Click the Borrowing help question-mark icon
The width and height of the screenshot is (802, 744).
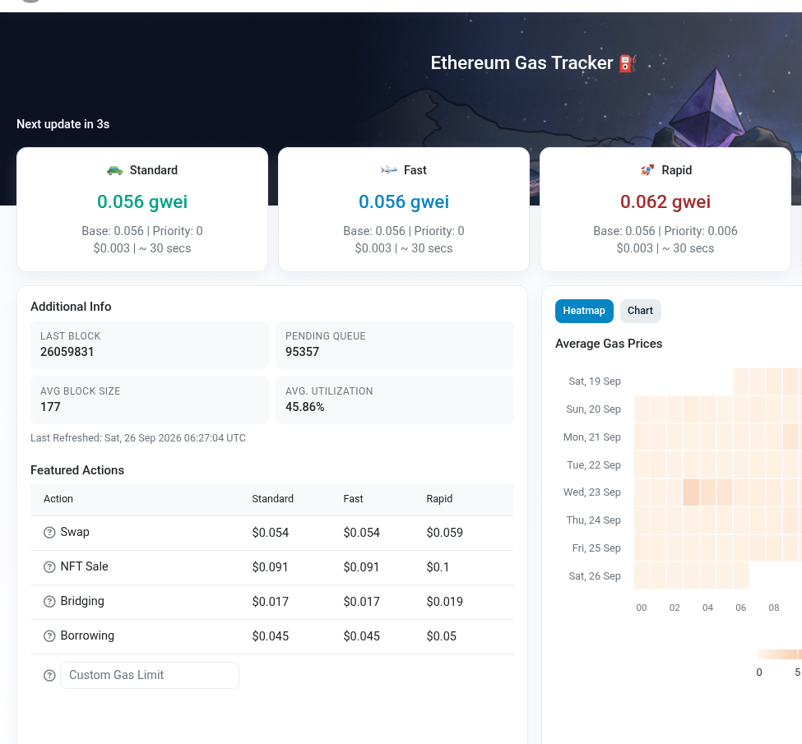[x=49, y=636]
